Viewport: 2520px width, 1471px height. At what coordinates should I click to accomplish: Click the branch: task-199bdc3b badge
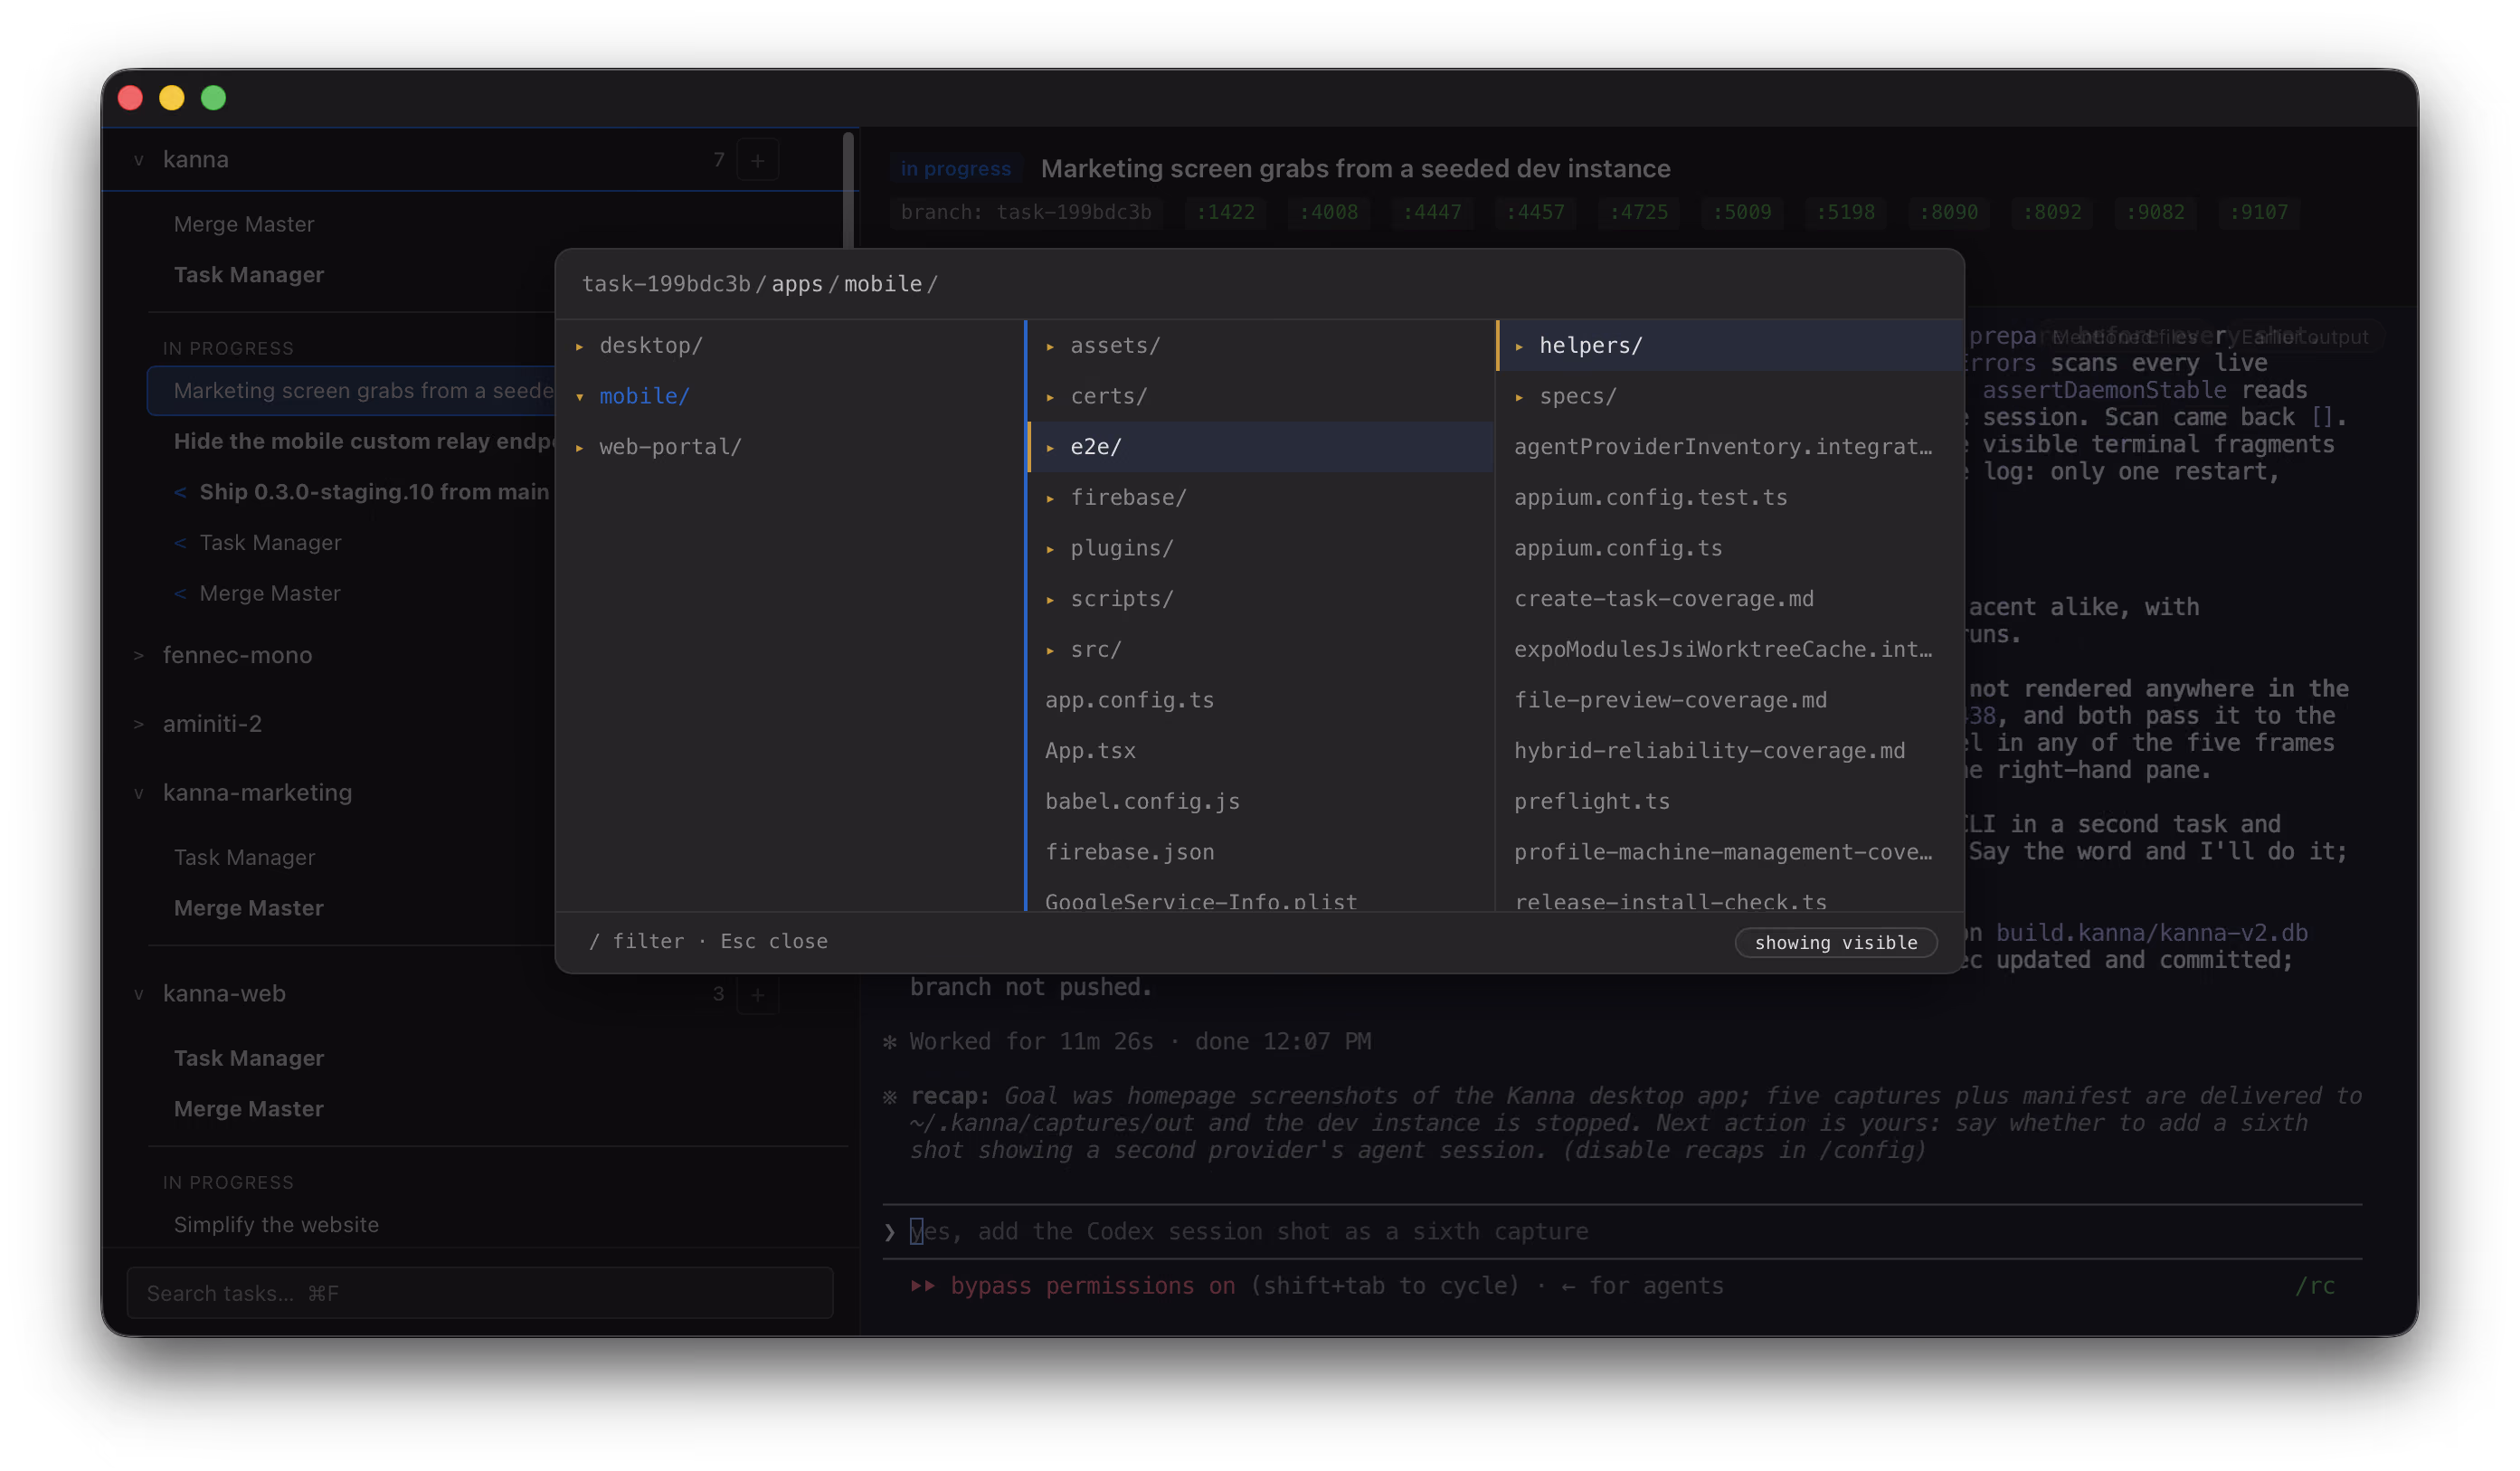pyautogui.click(x=1026, y=212)
